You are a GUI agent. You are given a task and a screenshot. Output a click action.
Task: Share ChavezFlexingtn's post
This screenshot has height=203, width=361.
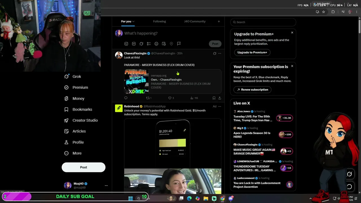(x=220, y=98)
